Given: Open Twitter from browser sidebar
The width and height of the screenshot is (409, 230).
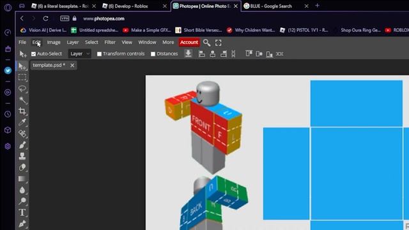Looking at the screenshot, I should coord(8,71).
